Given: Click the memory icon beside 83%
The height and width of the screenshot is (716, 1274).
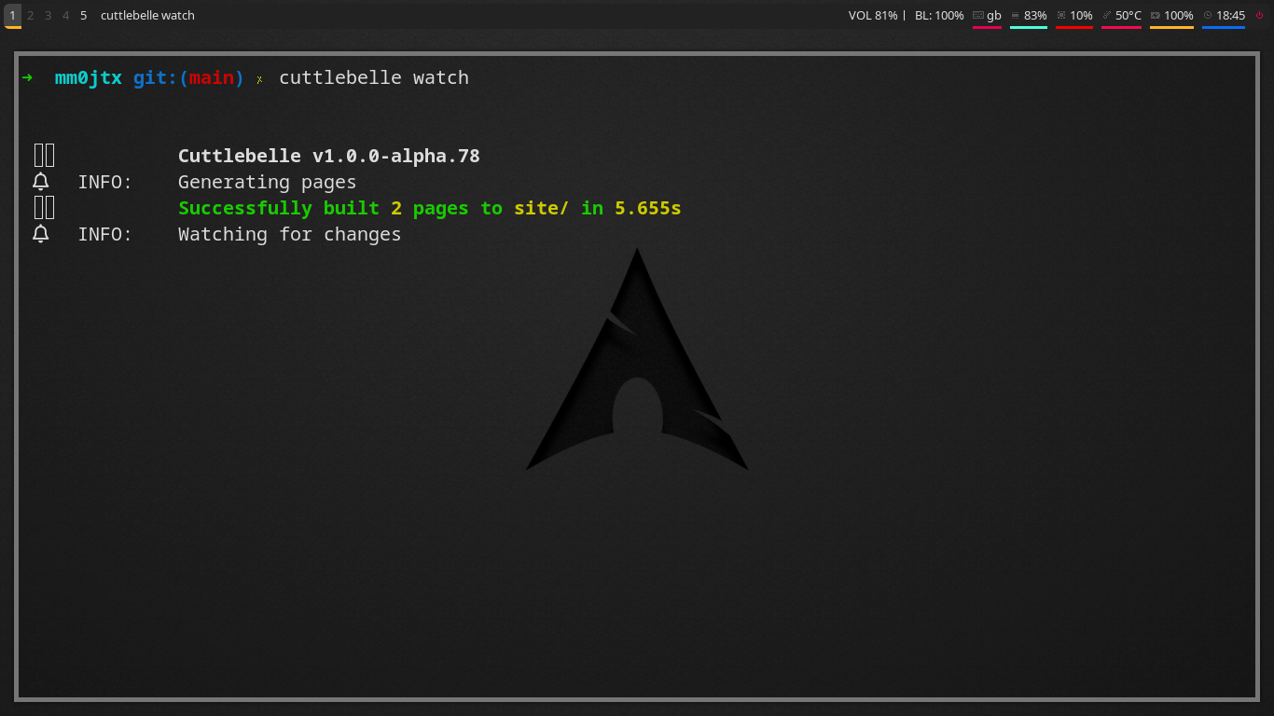Looking at the screenshot, I should [x=1016, y=15].
